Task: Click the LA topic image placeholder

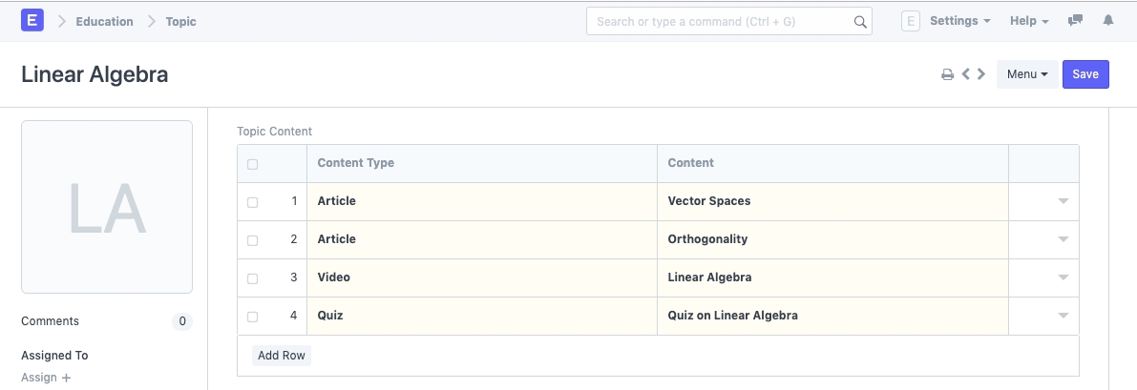Action: 107,206
